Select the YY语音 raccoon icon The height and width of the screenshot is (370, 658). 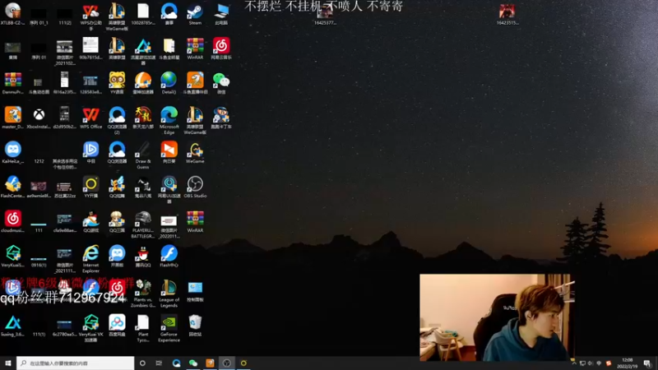coord(117,83)
